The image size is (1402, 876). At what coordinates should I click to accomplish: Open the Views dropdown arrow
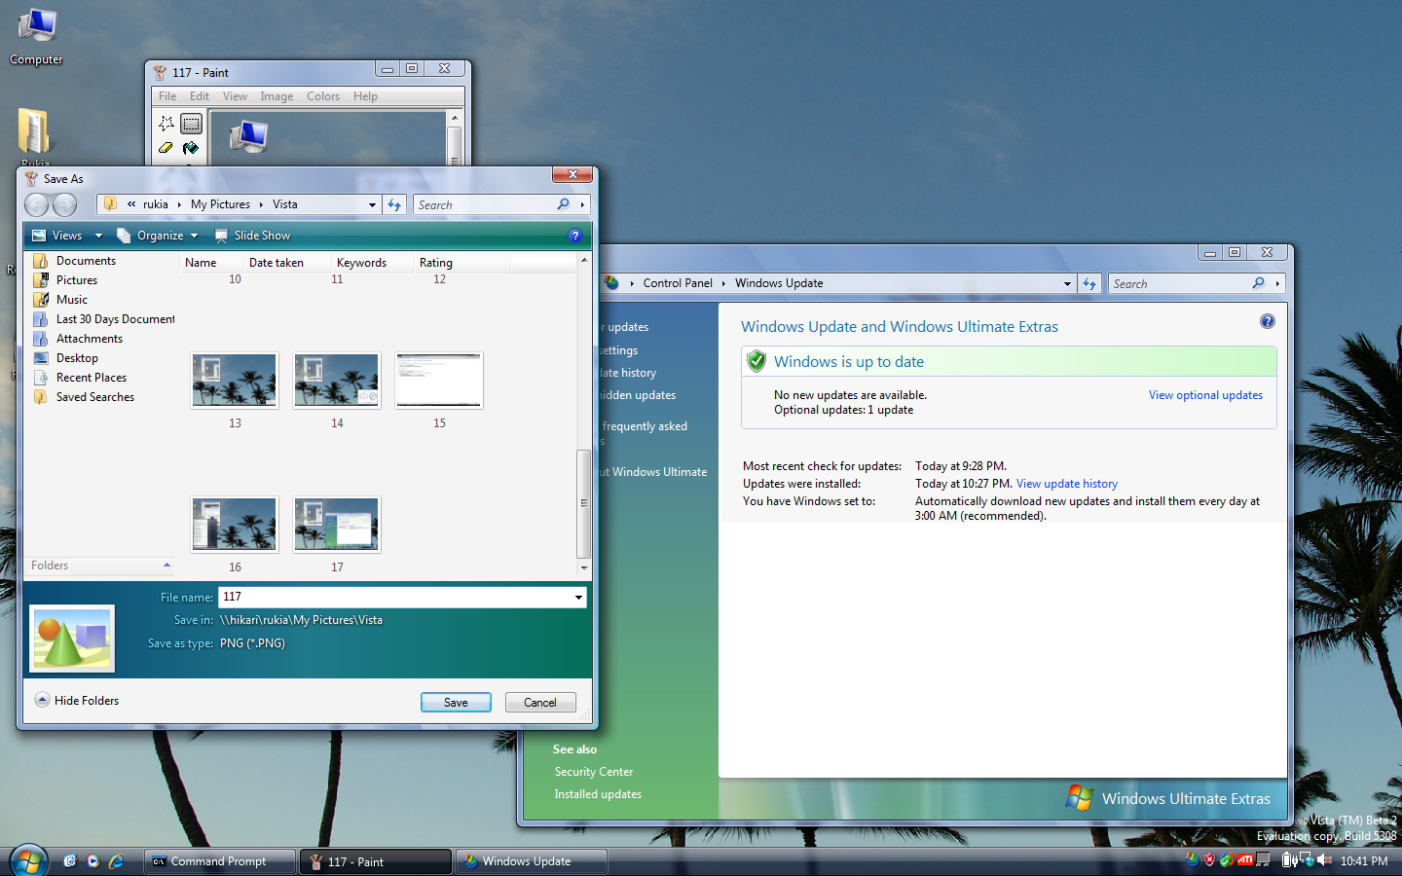(x=98, y=236)
